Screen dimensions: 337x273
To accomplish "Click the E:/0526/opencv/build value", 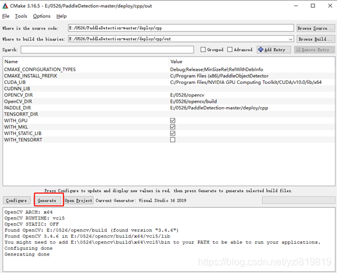I will (193, 102).
